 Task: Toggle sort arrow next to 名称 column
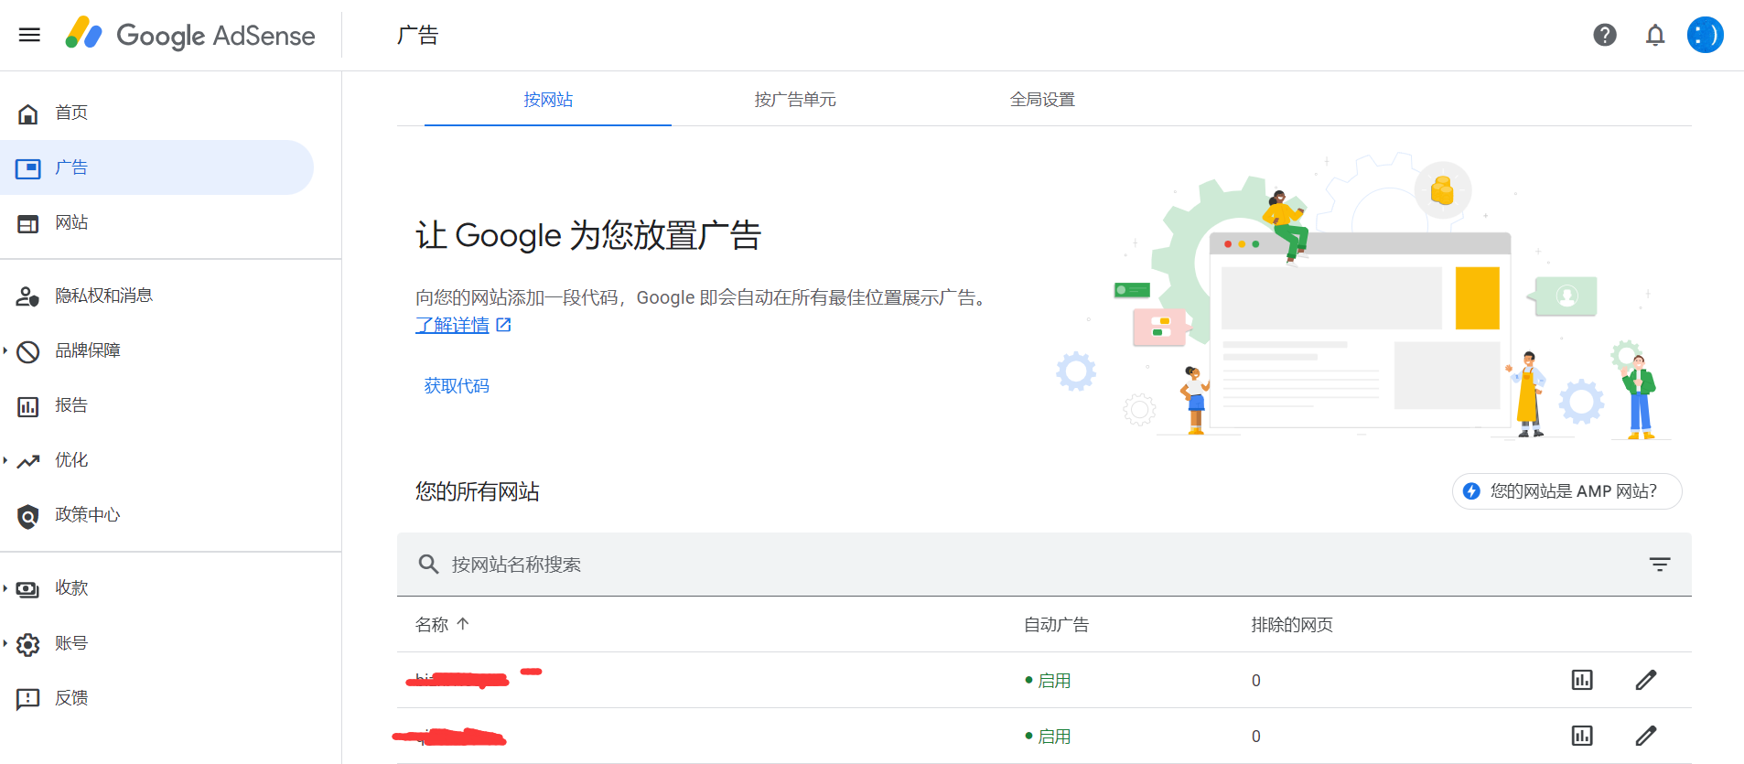463,624
